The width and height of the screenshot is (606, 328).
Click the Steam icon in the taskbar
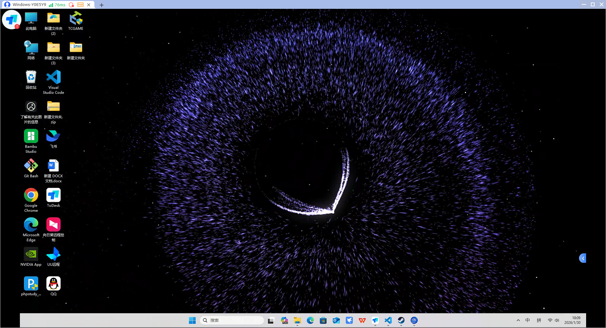click(401, 320)
